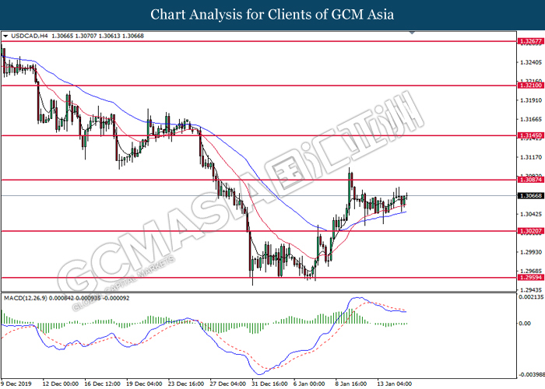Screen dimensions: 545x389
Task: Click the 19 Dec 04:00 time label
Action: coord(144,384)
